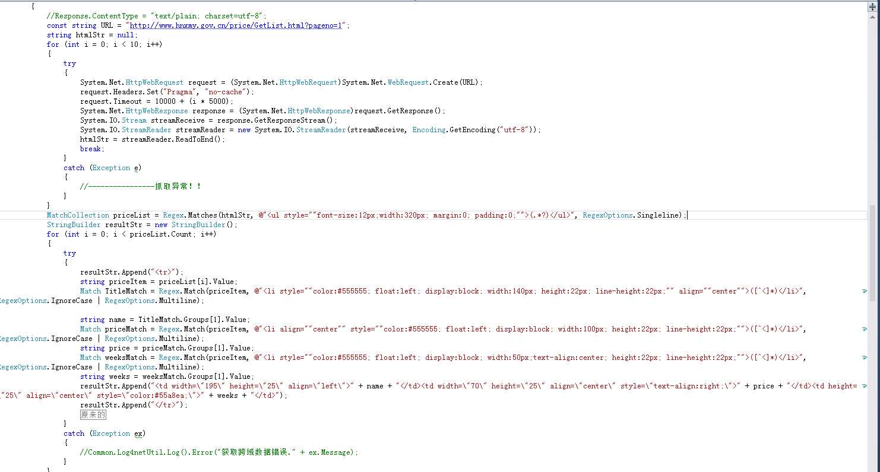
Task: Click the 抓取异常 comment line
Action: click(141, 186)
